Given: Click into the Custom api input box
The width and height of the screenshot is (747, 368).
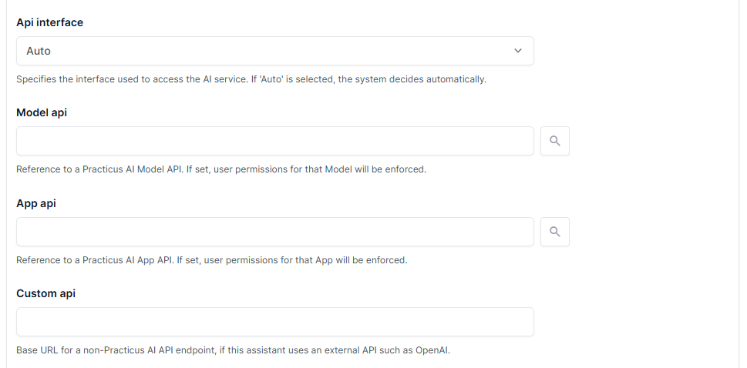Looking at the screenshot, I should tap(274, 322).
